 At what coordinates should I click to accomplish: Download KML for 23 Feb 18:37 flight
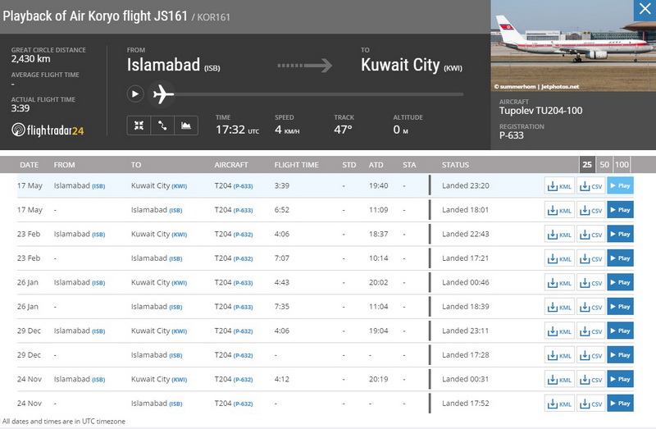point(559,235)
